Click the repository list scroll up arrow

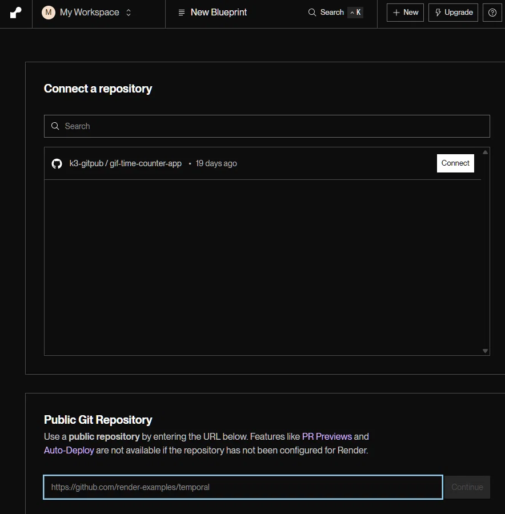pyautogui.click(x=486, y=152)
